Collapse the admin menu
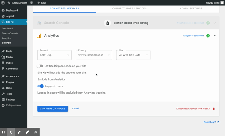Screen dimensions: 225x136 pyautogui.click(x=11, y=106)
